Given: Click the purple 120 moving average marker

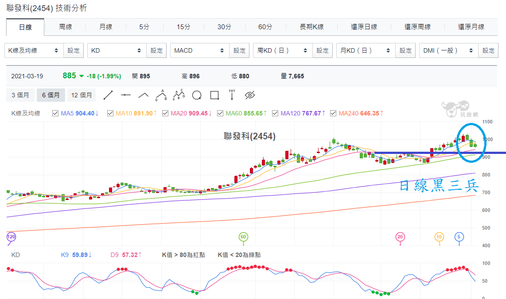Looking at the screenshot, I should pyautogui.click(x=11, y=237).
